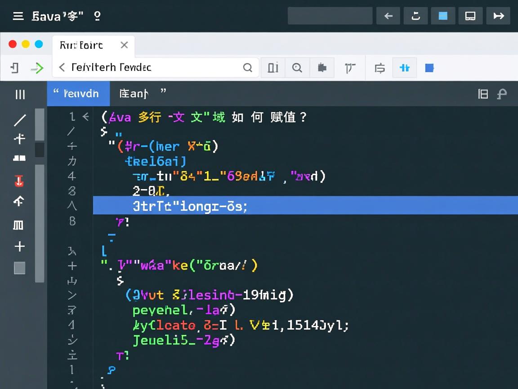Toggle the light blue highlighted toolbar button
This screenshot has width=518, height=389.
pyautogui.click(x=404, y=68)
